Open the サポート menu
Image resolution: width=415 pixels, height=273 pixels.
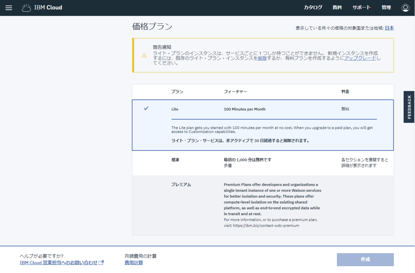[x=361, y=7]
